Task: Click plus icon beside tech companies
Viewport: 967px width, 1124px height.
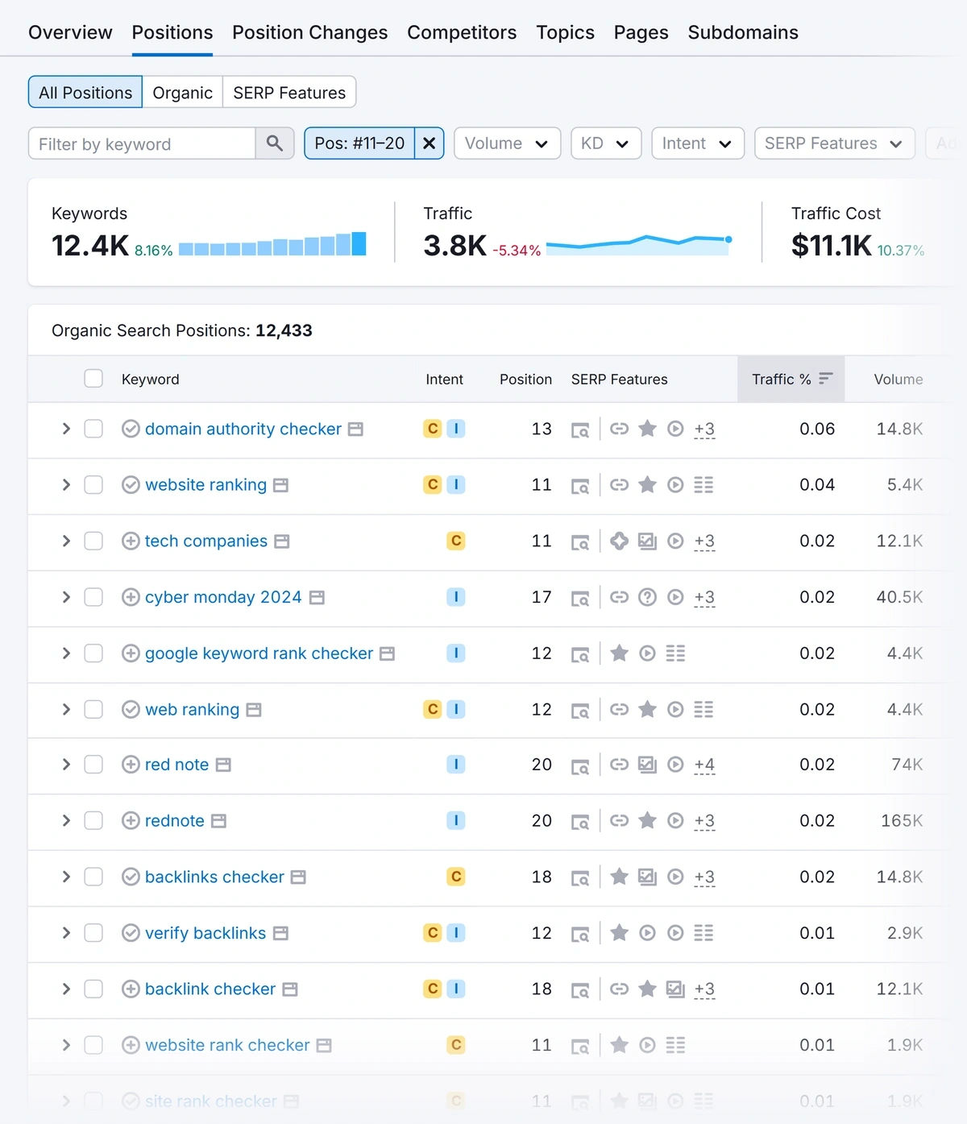Action: (131, 541)
